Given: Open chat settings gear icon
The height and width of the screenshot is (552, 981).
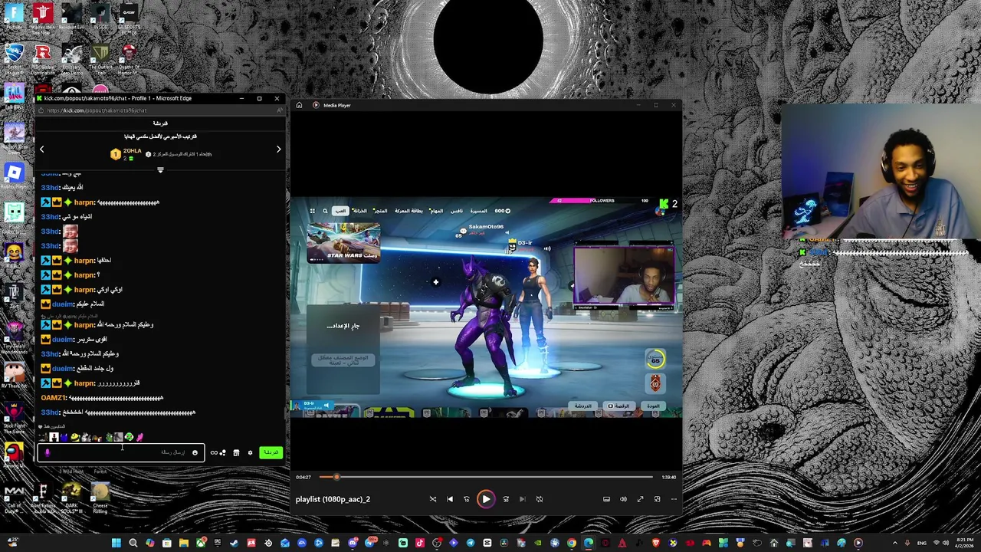Looking at the screenshot, I should [x=250, y=452].
